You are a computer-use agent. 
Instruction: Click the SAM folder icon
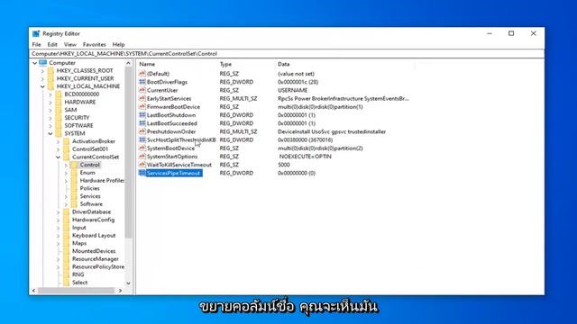59,110
